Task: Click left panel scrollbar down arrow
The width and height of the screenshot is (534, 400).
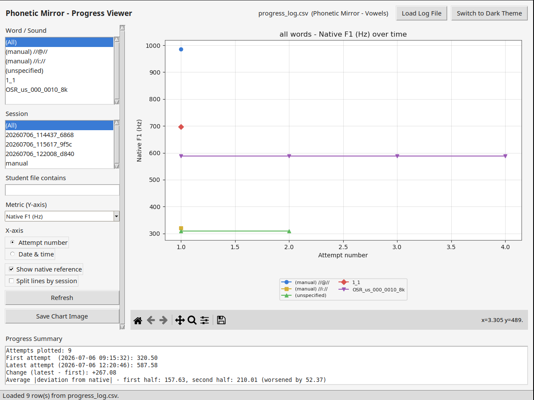Action: coord(122,327)
